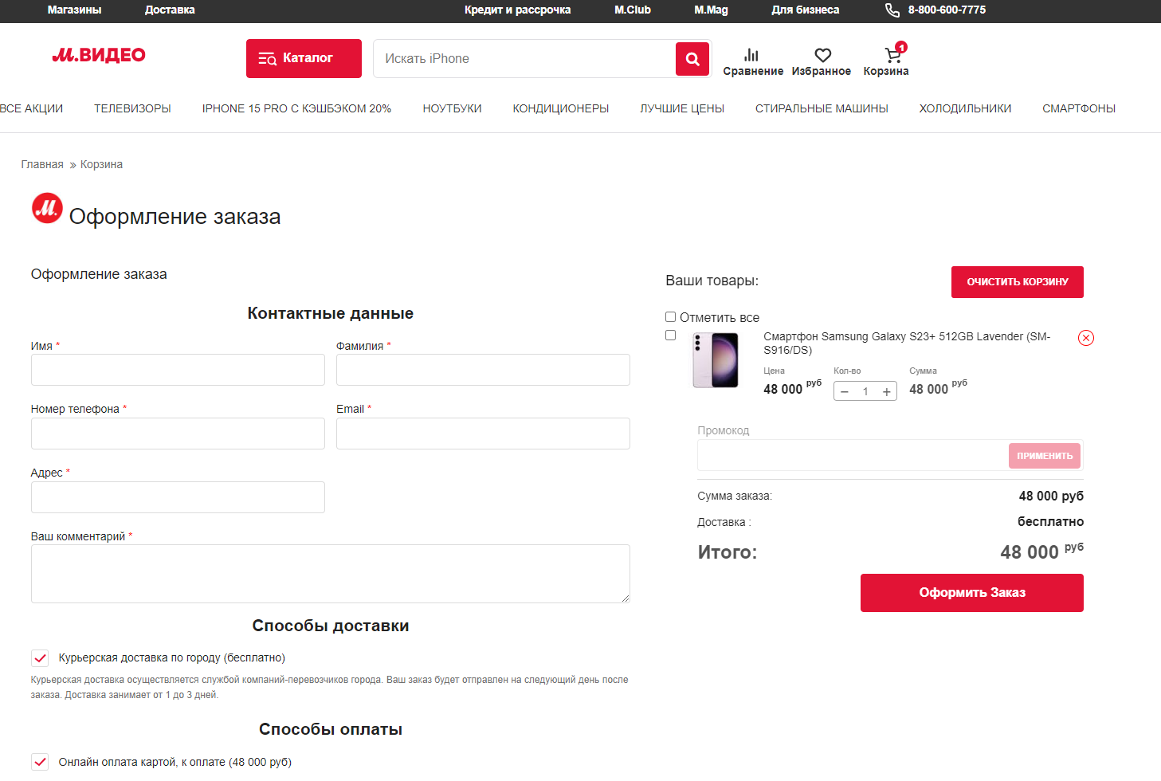
Task: Open the Каталог menu button
Action: [x=304, y=58]
